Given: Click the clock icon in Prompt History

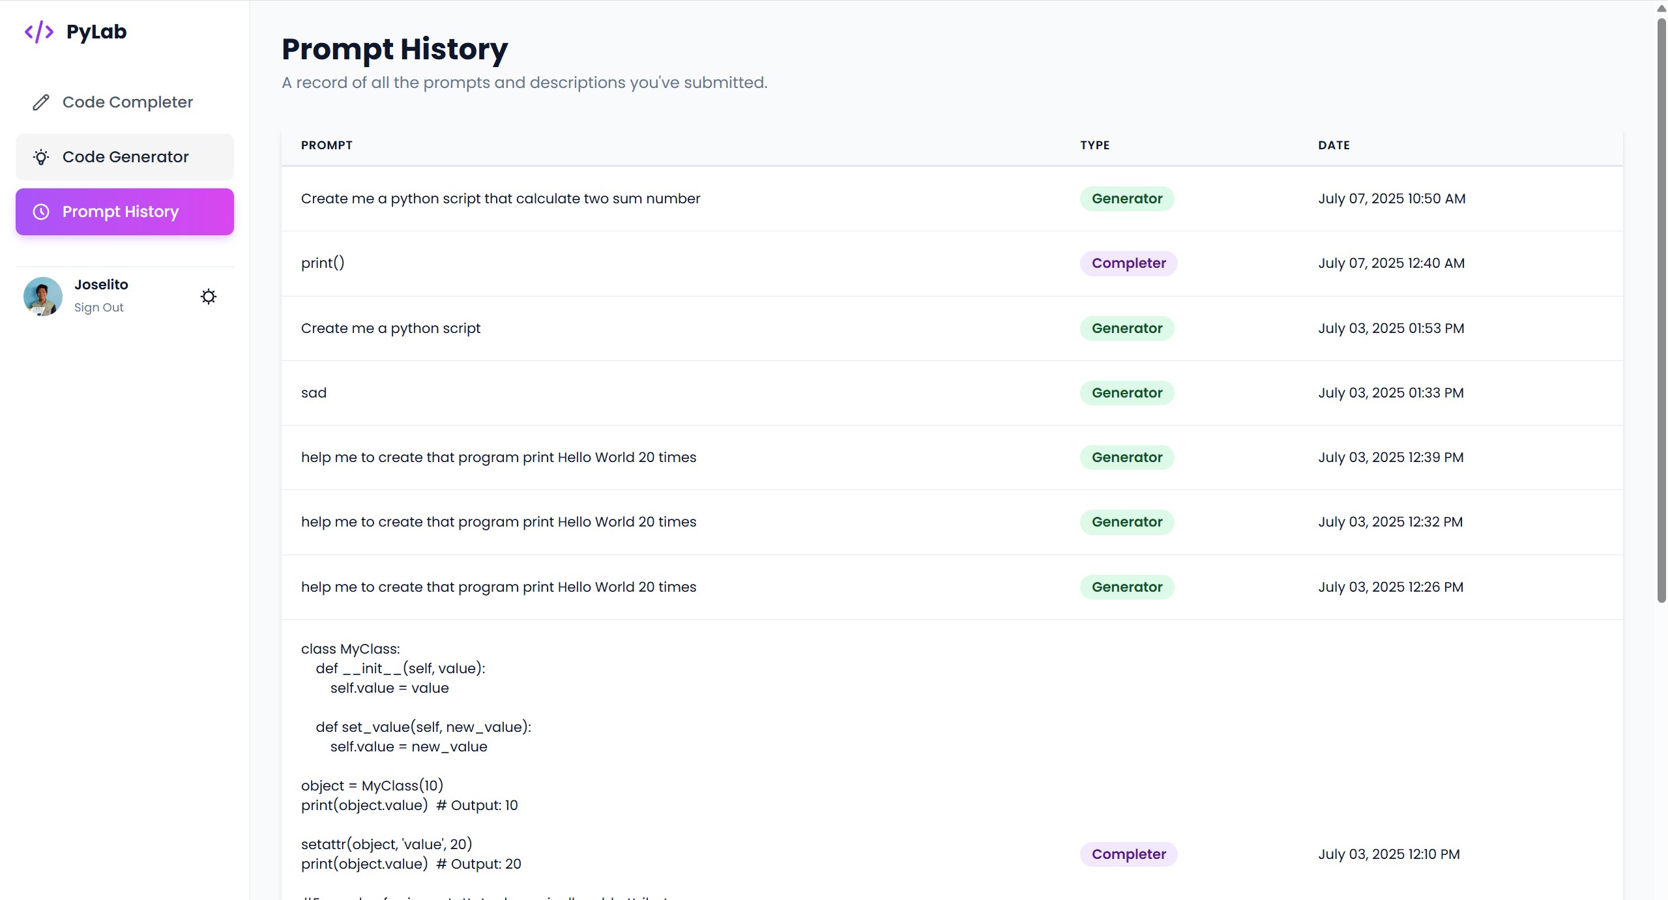Looking at the screenshot, I should 40,212.
